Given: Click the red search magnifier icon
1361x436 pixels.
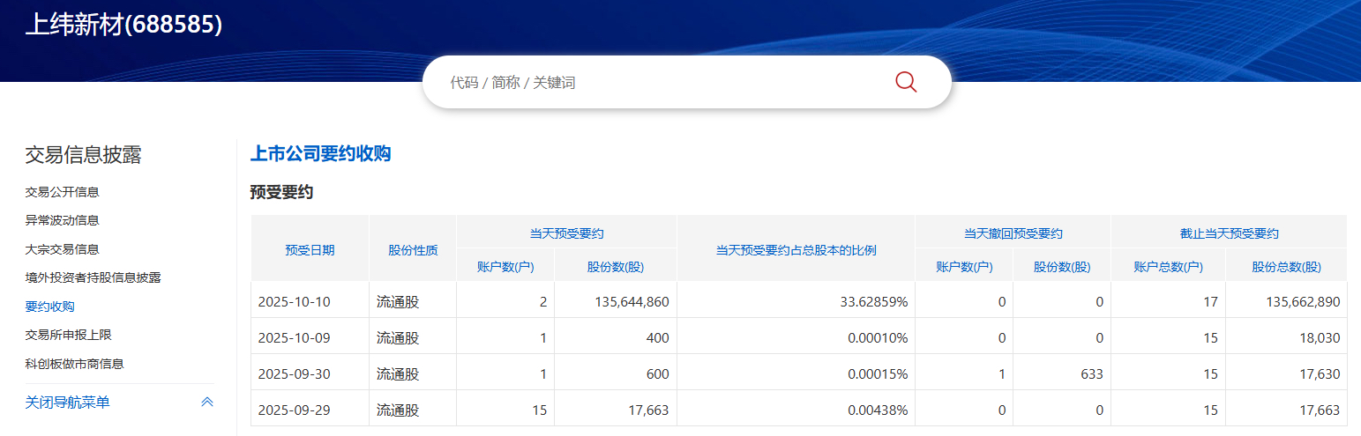Looking at the screenshot, I should point(906,82).
